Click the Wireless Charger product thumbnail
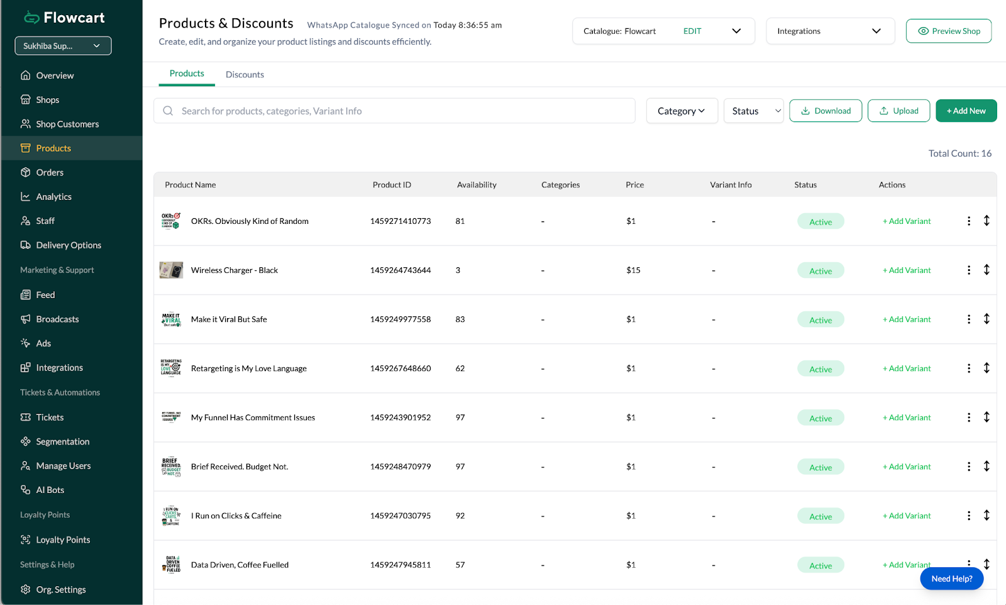 171,270
